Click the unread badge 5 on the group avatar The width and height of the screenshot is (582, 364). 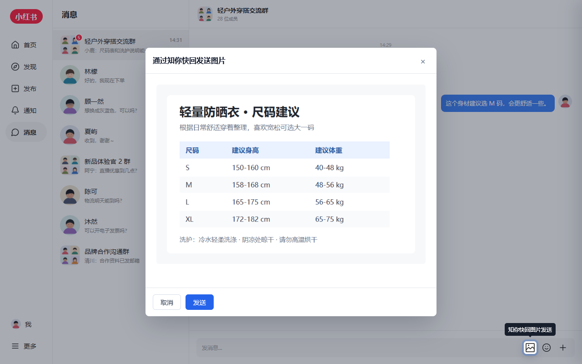click(79, 37)
